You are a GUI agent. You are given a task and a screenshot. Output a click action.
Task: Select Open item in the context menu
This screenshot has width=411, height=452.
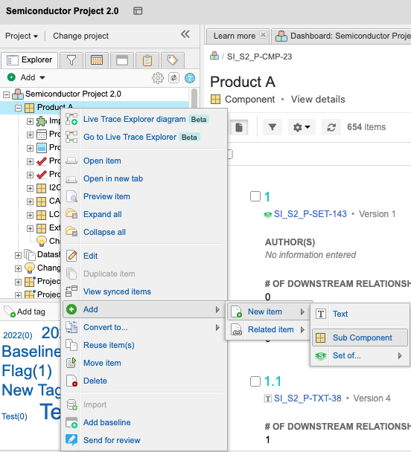pos(102,161)
